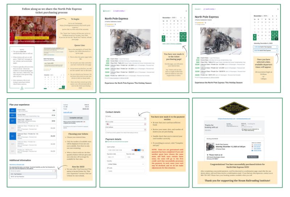Image resolution: width=290 pixels, height=197 pixels.
Task: Click the Phone number input field
Action: [x=126, y=124]
